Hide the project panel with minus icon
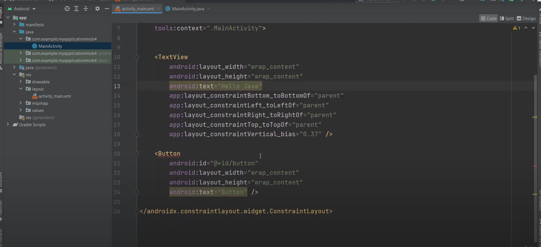541x247 pixels. pyautogui.click(x=107, y=9)
